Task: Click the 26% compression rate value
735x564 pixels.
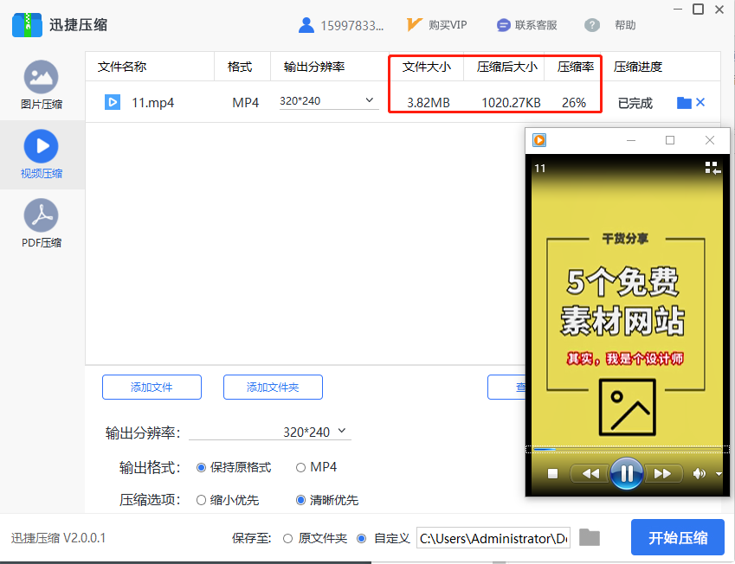Action: click(x=574, y=103)
